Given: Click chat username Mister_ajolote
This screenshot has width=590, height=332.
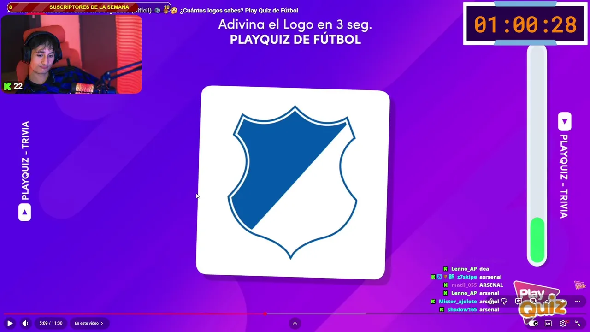Looking at the screenshot, I should [x=458, y=302].
